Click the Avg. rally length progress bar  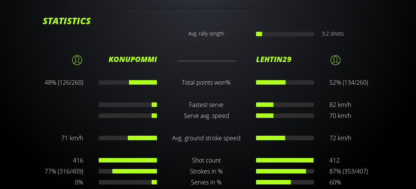click(285, 34)
